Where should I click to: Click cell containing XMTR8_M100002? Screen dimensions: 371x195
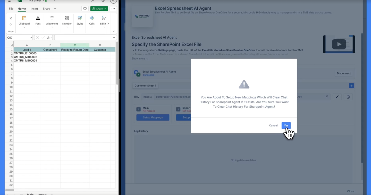click(27, 57)
